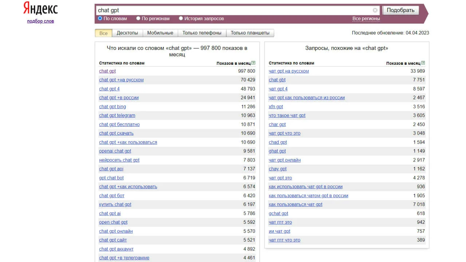Image resolution: width=466 pixels, height=262 pixels.
Task: Open the 'купить chat gpt' query
Action: tap(115, 205)
